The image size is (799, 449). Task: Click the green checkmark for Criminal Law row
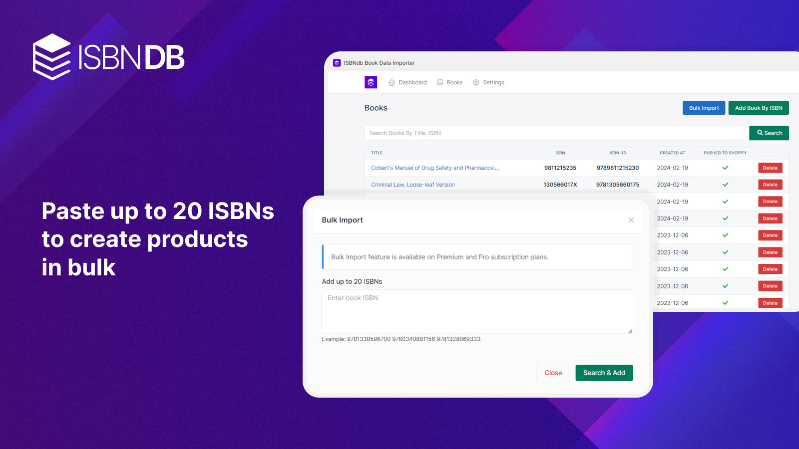(x=725, y=184)
